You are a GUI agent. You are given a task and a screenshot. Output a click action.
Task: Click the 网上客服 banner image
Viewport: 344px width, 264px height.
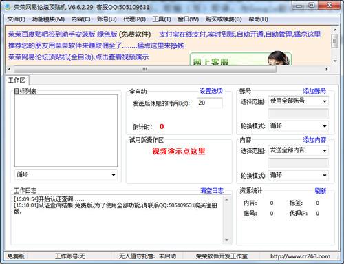[240, 59]
